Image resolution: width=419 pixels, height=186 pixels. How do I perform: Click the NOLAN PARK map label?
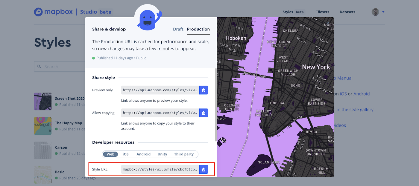269,162
